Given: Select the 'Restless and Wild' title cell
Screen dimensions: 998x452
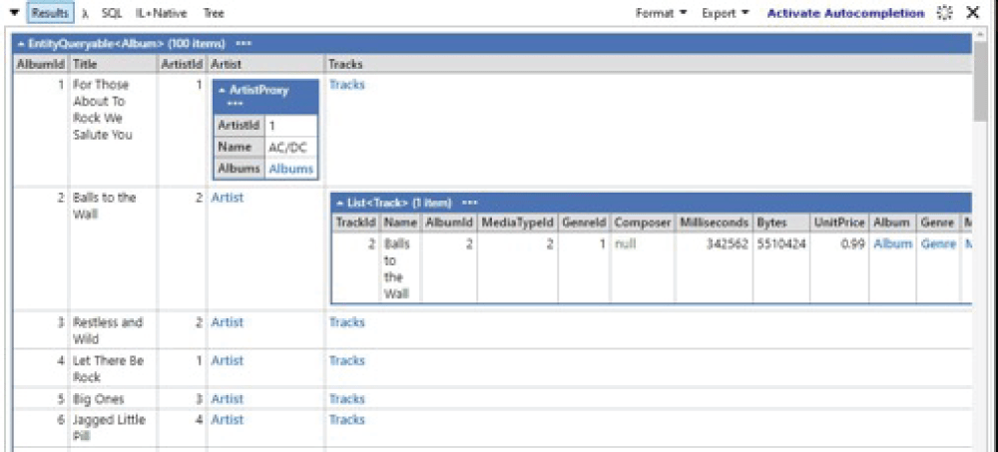Looking at the screenshot, I should click(x=108, y=330).
